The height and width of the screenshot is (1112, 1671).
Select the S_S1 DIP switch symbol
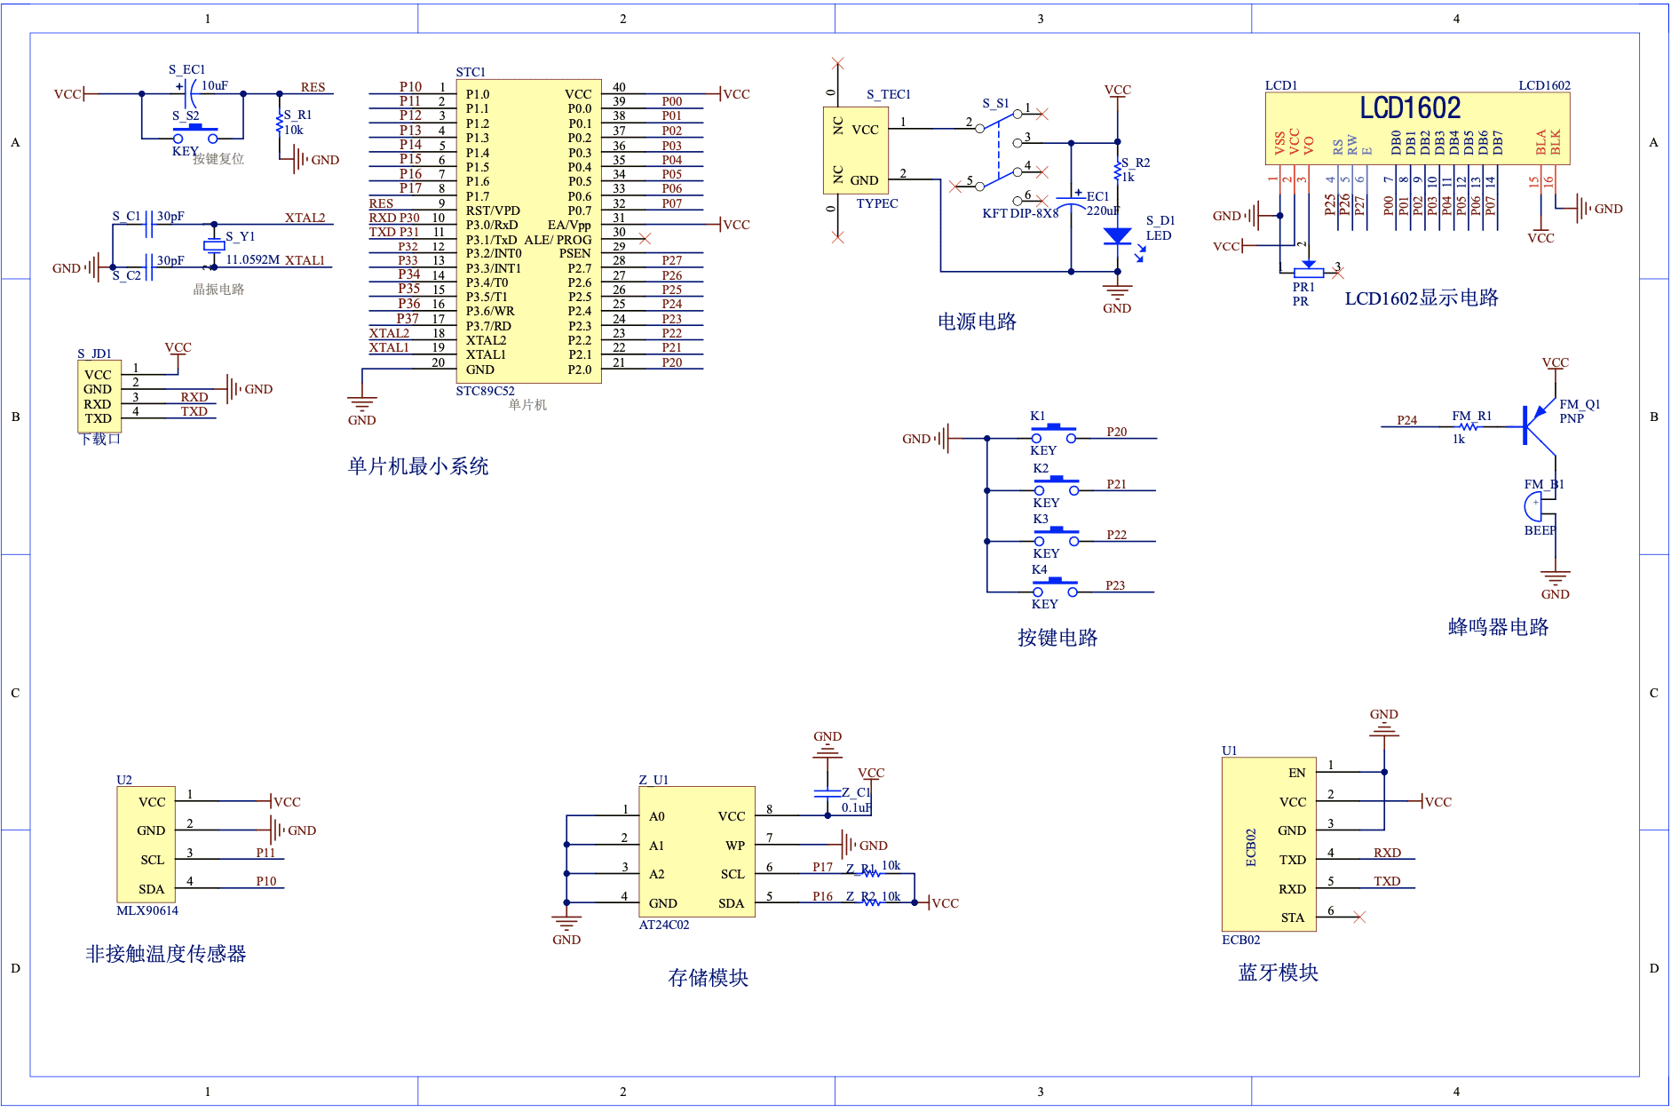pyautogui.click(x=999, y=153)
